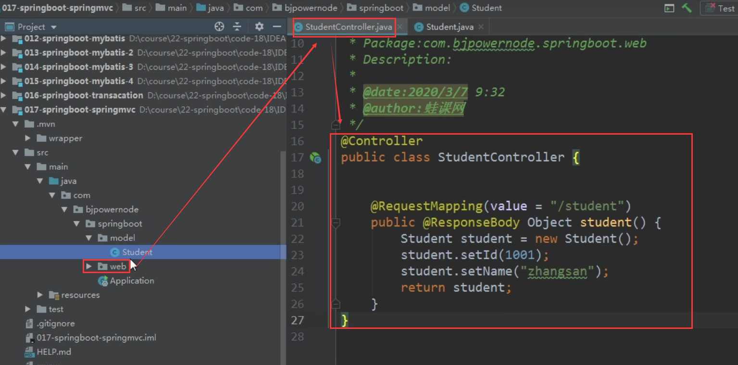Viewport: 738px width, 365px height.
Task: Click the Spring bean gutter icon on line 17
Action: [x=315, y=157]
